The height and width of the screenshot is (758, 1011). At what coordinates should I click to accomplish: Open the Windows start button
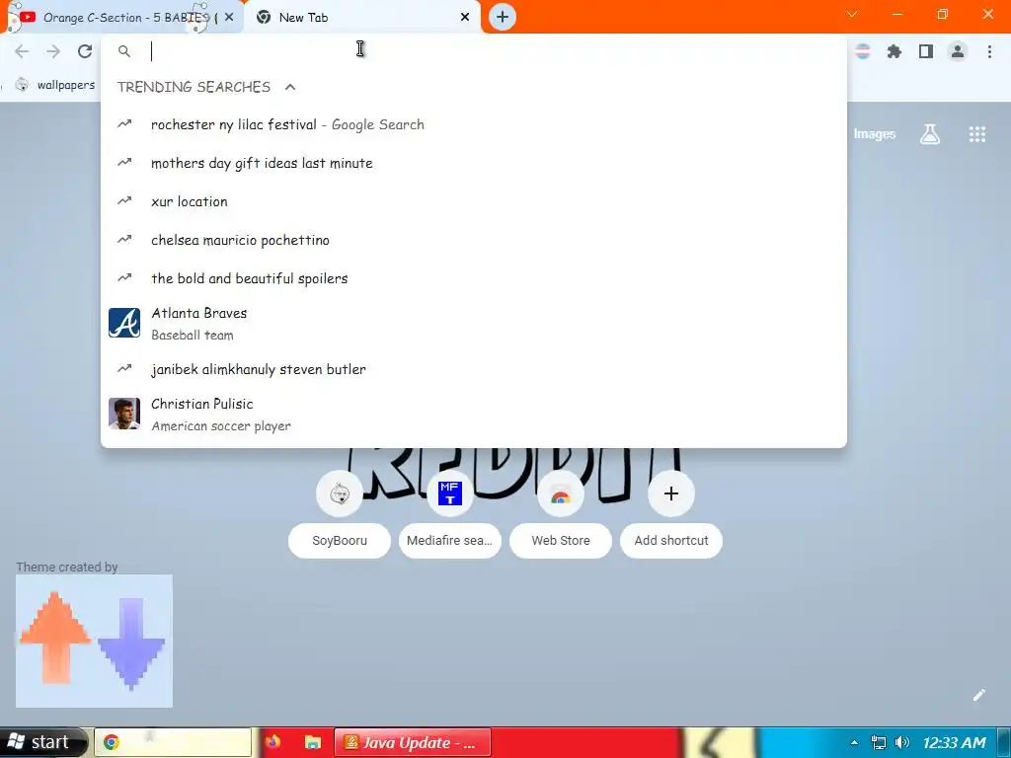pos(42,742)
